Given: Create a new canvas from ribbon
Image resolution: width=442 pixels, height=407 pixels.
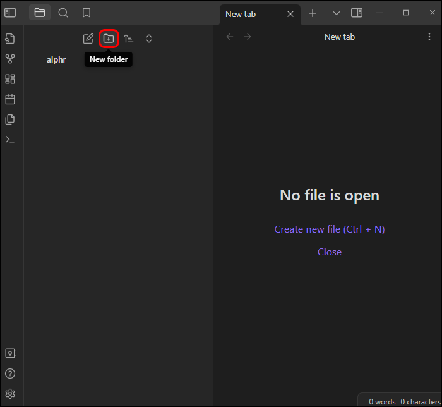Looking at the screenshot, I should [10, 79].
